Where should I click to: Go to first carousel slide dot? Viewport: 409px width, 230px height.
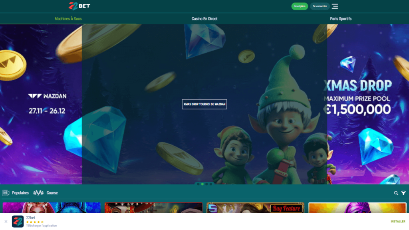coord(198,184)
